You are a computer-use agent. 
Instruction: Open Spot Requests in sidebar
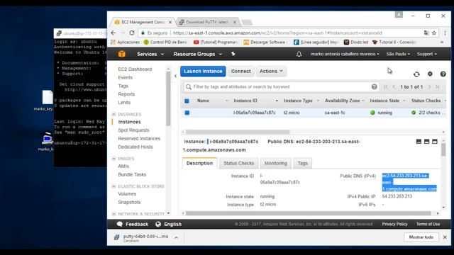point(133,130)
